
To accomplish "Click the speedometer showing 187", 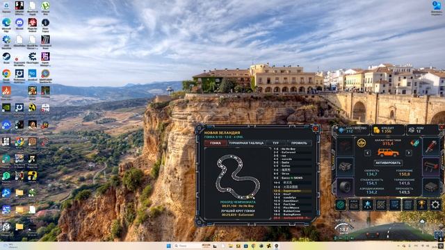I will (x=343, y=229).
